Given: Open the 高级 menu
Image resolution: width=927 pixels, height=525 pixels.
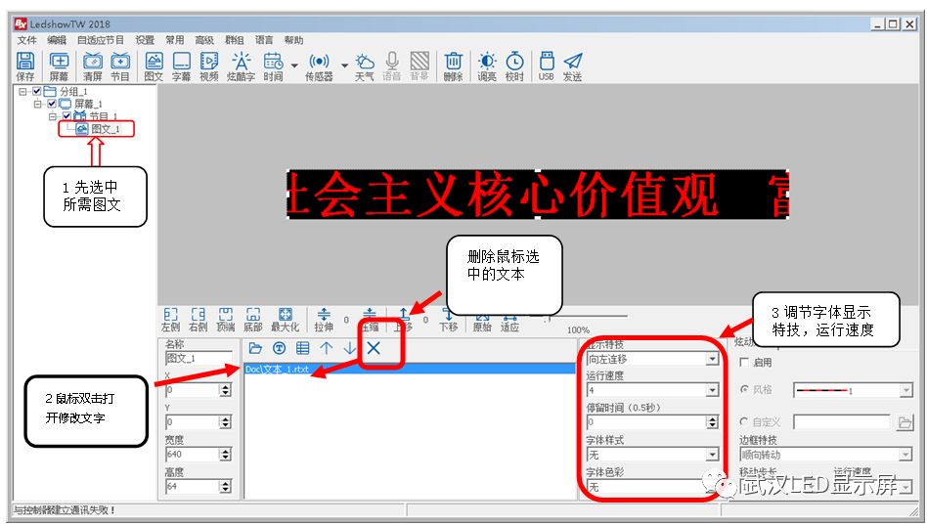Looking at the screenshot, I should pos(204,40).
